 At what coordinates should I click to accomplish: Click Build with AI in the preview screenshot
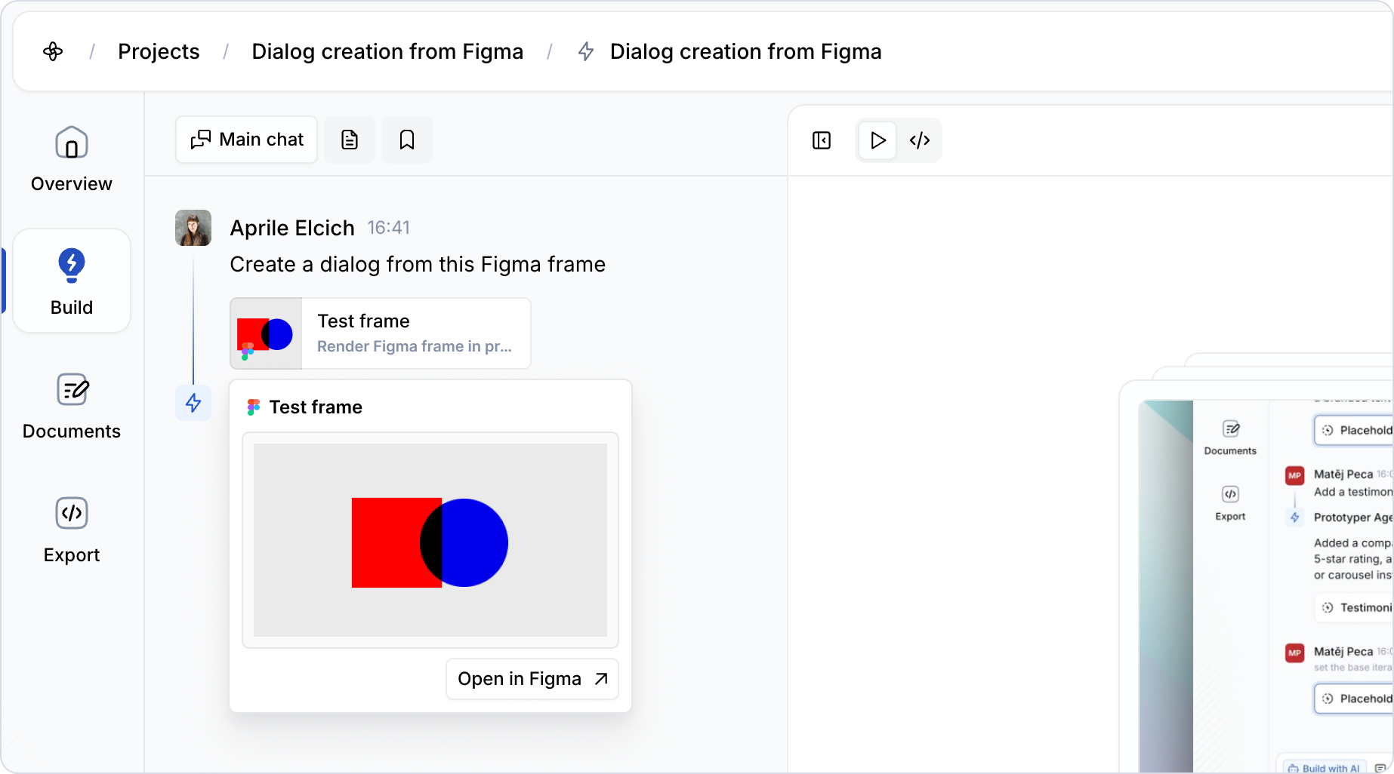tap(1323, 768)
